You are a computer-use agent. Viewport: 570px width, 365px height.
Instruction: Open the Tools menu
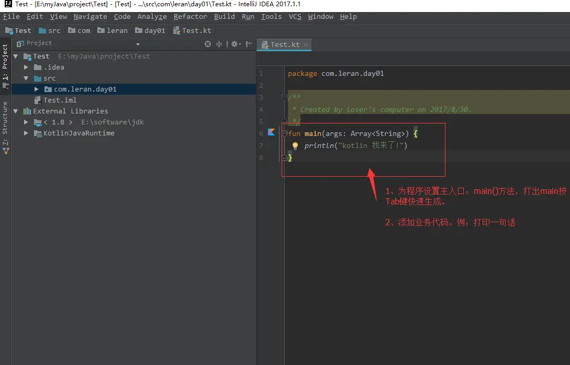pyautogui.click(x=271, y=17)
